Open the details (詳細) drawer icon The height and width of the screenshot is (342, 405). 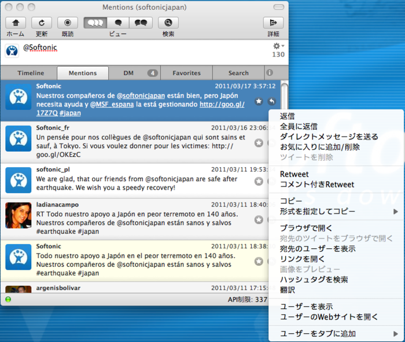[x=273, y=23]
